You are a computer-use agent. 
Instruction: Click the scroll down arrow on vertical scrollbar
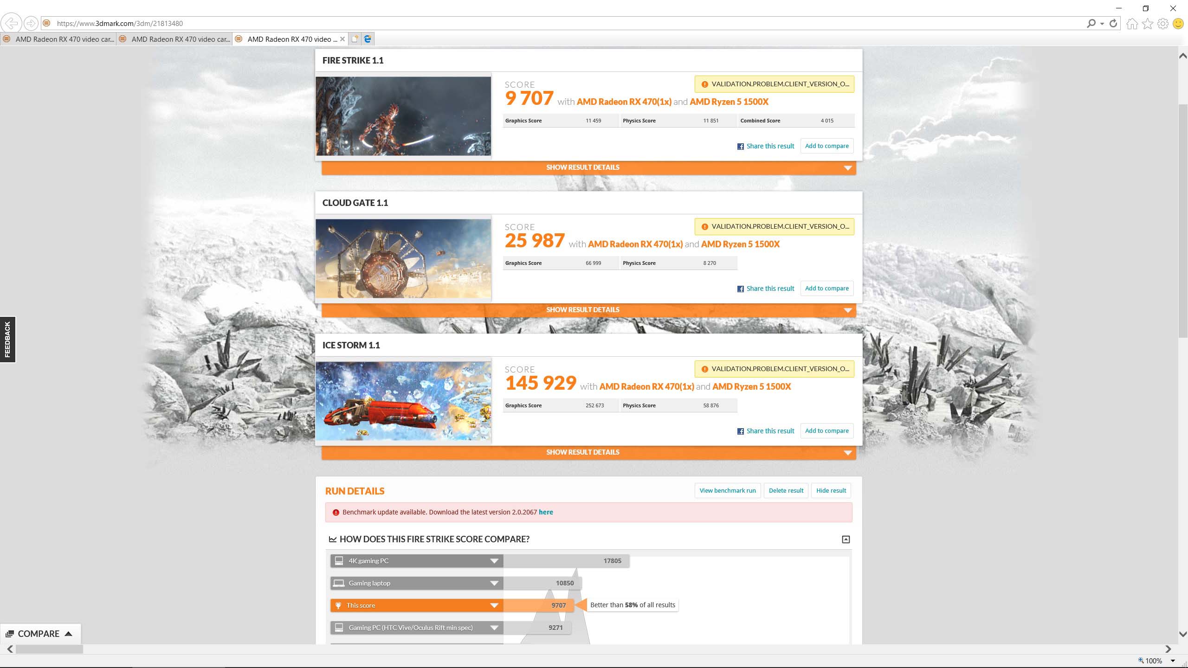click(1183, 634)
